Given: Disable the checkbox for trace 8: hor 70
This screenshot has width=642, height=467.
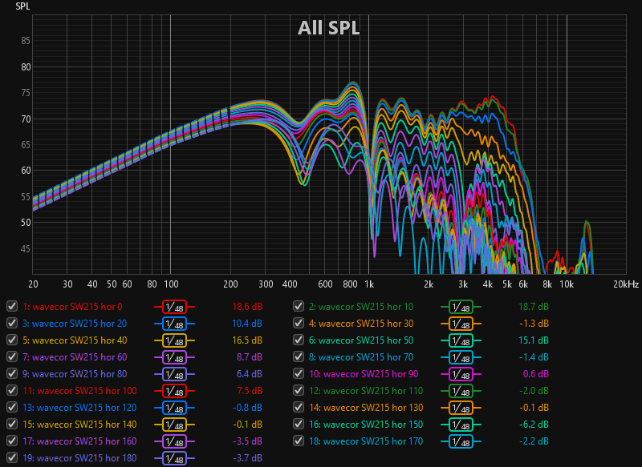Looking at the screenshot, I should pyautogui.click(x=299, y=356).
